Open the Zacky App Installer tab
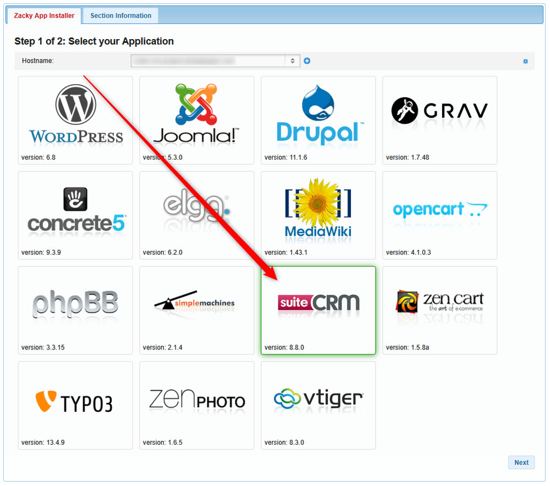 click(43, 16)
